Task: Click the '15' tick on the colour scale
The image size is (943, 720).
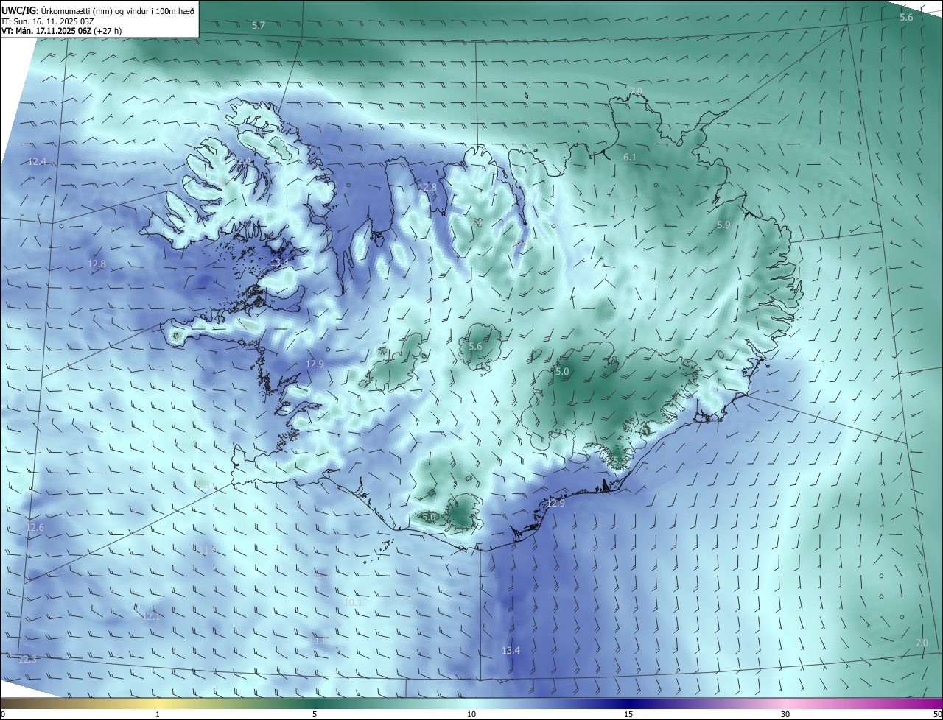Action: point(628,715)
